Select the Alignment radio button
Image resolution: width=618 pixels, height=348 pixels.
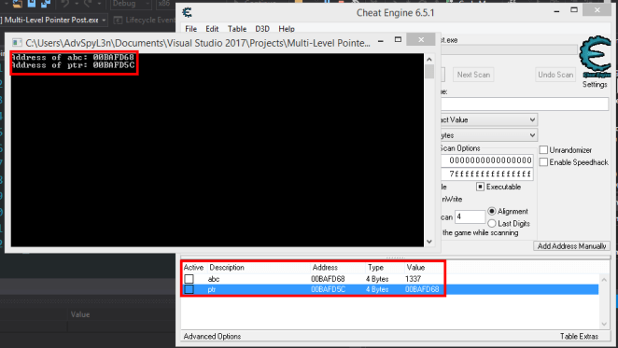[x=492, y=211]
